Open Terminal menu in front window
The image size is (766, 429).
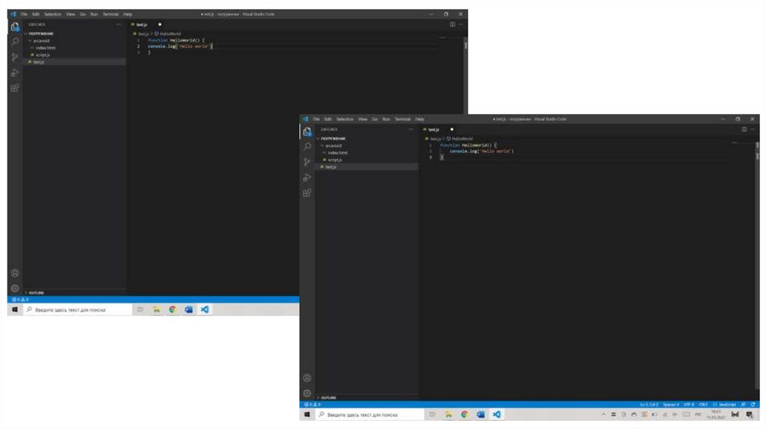tap(402, 119)
